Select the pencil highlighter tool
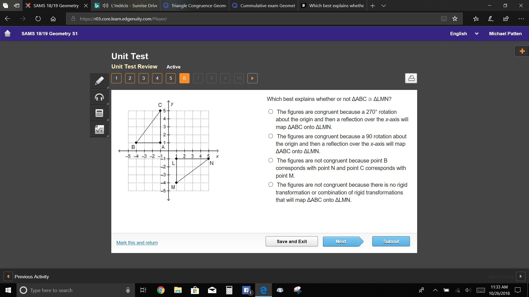This screenshot has width=529, height=297. click(x=99, y=81)
